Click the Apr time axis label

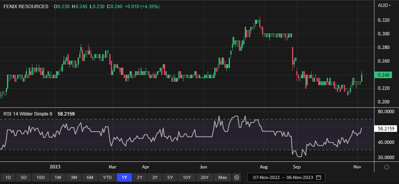click(x=146, y=167)
